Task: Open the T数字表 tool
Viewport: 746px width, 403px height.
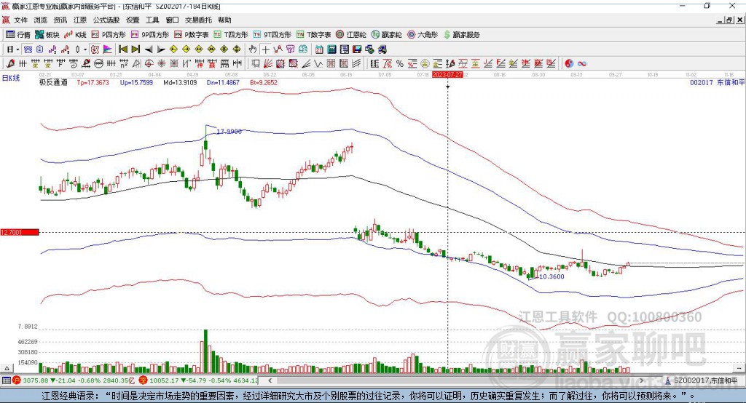Action: coord(313,35)
